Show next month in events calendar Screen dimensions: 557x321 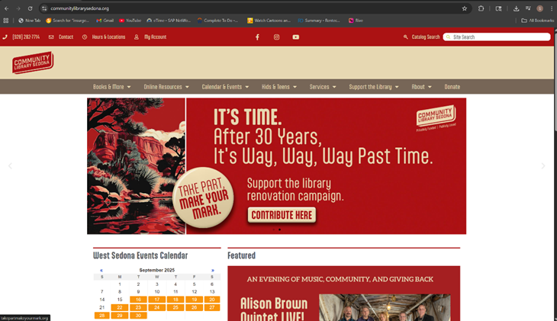pos(212,271)
